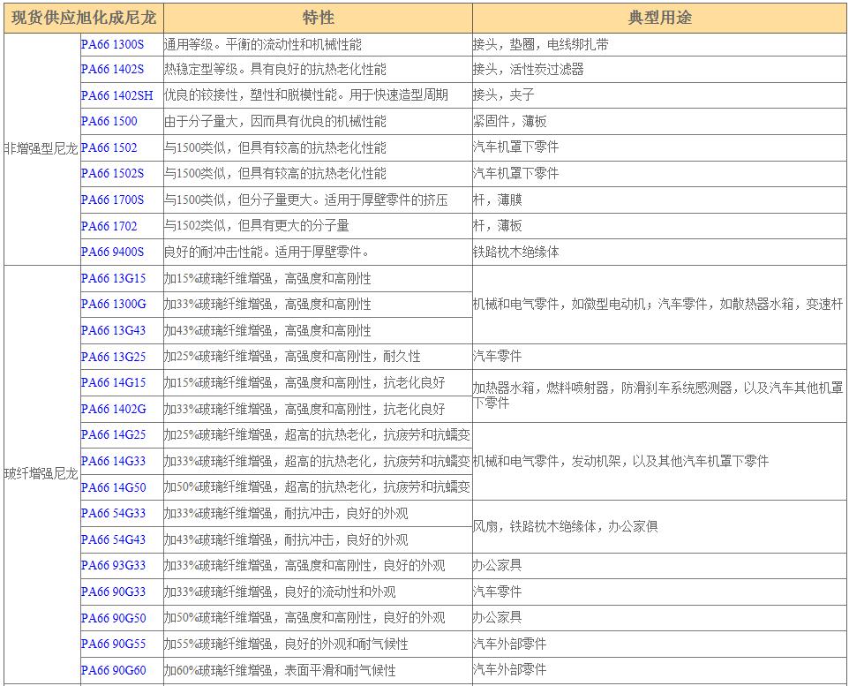Click text 接头，夹子

coord(504,95)
